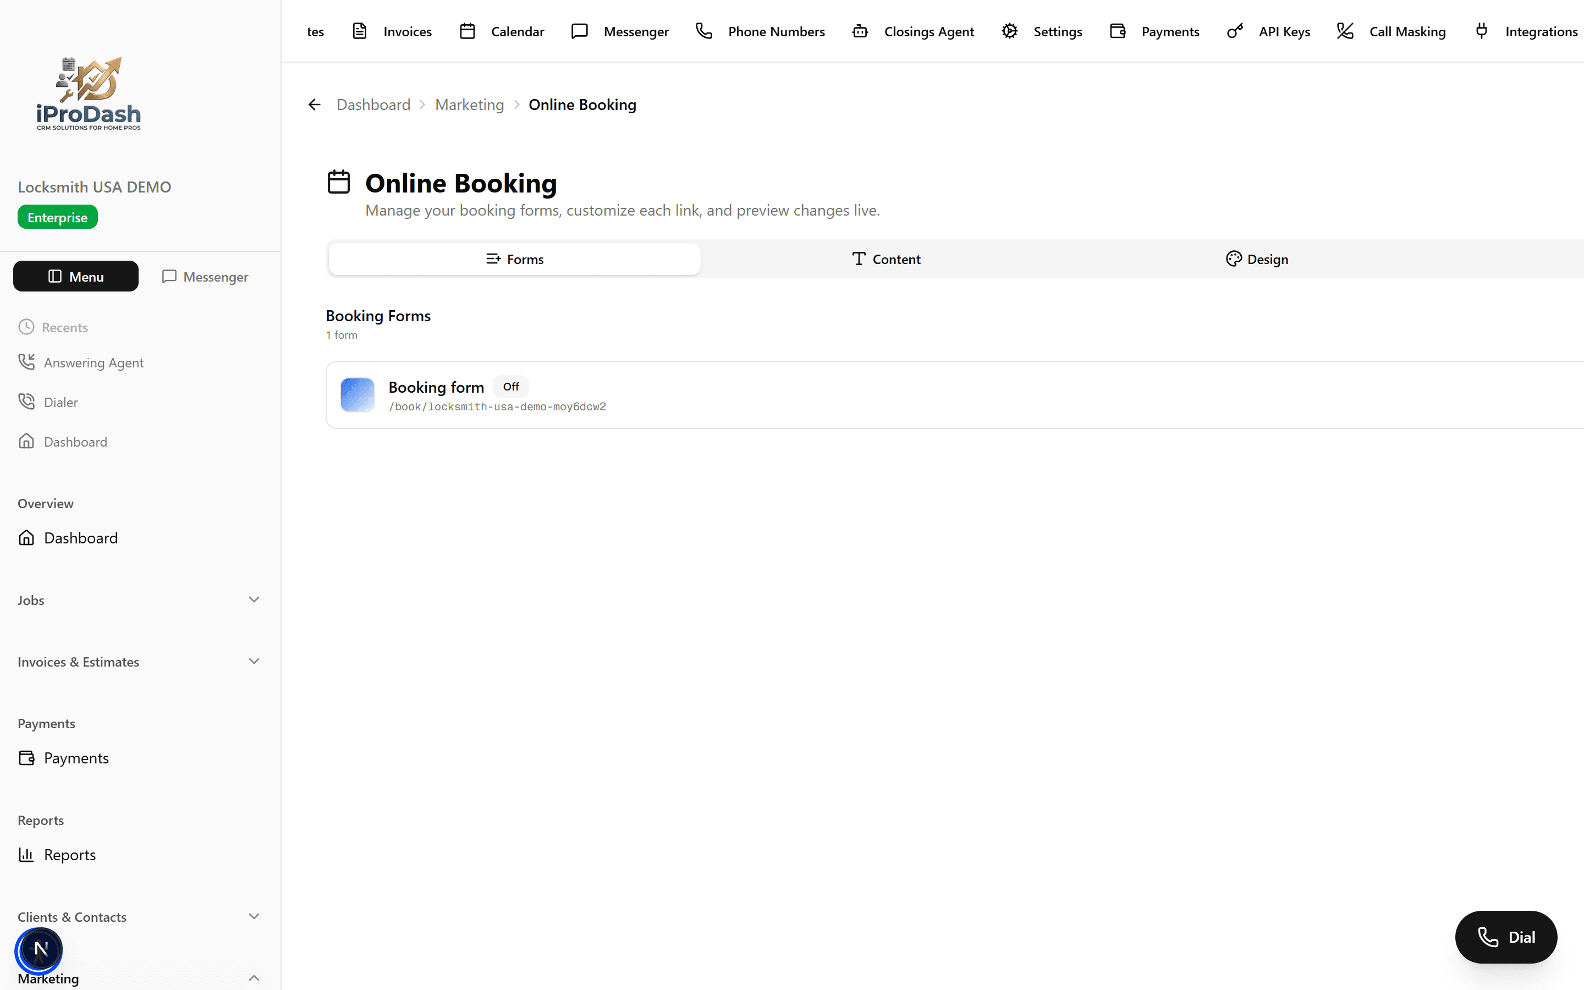Click the home icon beside Recents Dashboard
The image size is (1584, 990).
click(26, 441)
